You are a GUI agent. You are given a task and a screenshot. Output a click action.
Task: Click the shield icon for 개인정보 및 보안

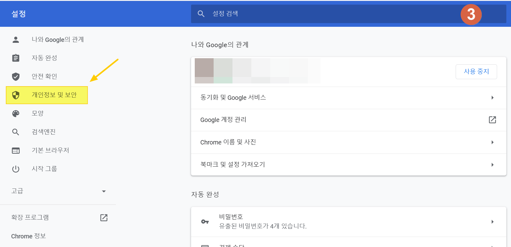click(16, 95)
